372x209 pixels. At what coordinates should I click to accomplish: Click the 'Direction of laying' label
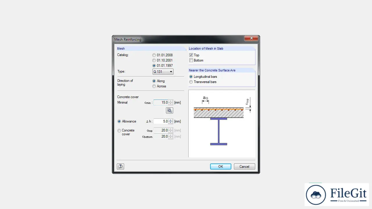pyautogui.click(x=125, y=83)
